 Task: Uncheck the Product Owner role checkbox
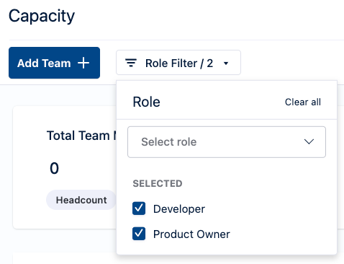point(139,234)
